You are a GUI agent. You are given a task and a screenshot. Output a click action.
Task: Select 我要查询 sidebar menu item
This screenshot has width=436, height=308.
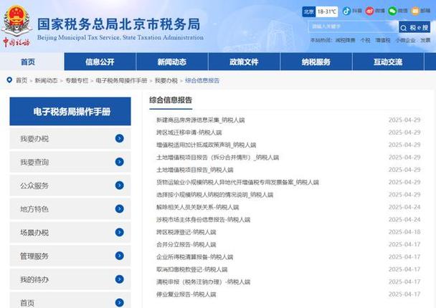pos(70,162)
